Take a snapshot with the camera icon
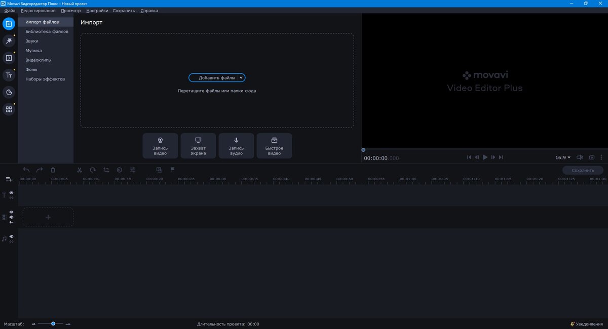The width and height of the screenshot is (608, 329). tap(591, 157)
